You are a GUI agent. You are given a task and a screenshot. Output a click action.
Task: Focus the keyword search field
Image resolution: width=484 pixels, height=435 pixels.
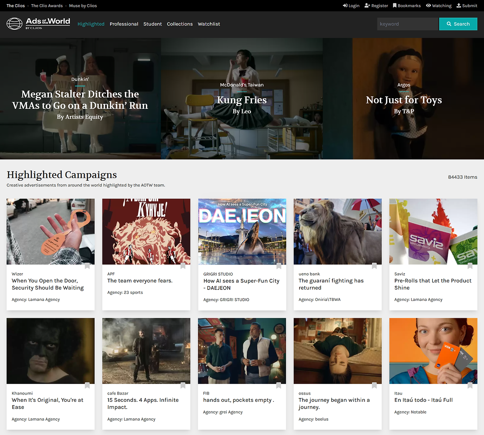coord(408,24)
